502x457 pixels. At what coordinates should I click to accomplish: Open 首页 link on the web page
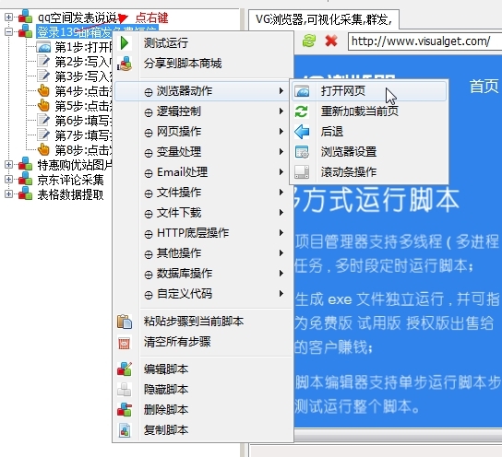pos(484,87)
